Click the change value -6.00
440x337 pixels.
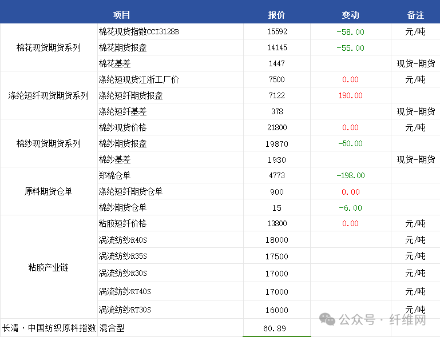click(x=351, y=208)
